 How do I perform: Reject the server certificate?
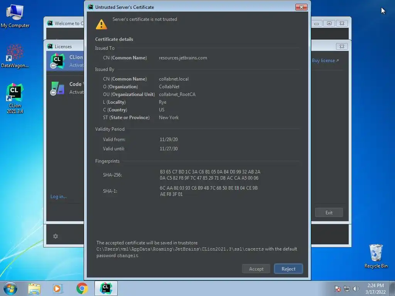tap(289, 269)
